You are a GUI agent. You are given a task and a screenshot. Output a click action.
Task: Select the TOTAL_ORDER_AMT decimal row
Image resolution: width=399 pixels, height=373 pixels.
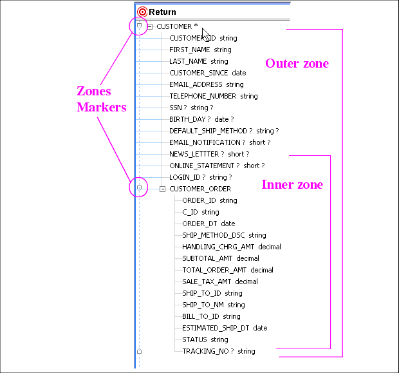pos(228,270)
